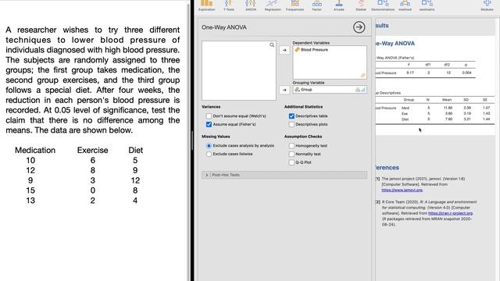500x281 pixels.
Task: Click the Assumption Checks section label
Action: point(303,137)
